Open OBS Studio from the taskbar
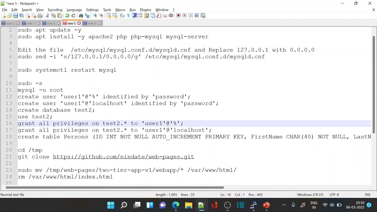The height and width of the screenshot is (212, 377). pos(227,205)
